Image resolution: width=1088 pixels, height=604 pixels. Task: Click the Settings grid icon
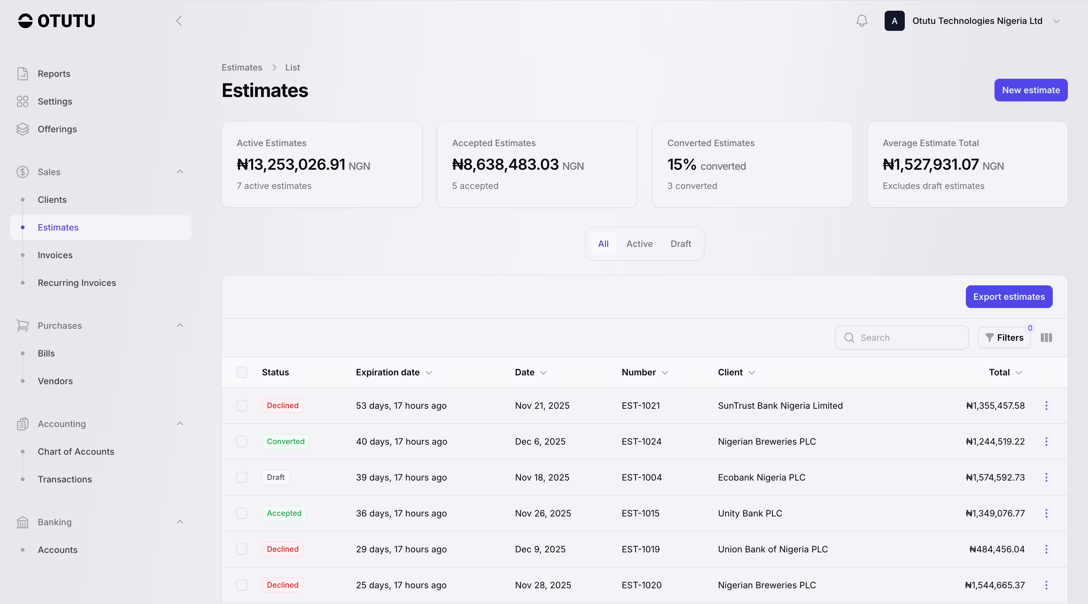22,101
